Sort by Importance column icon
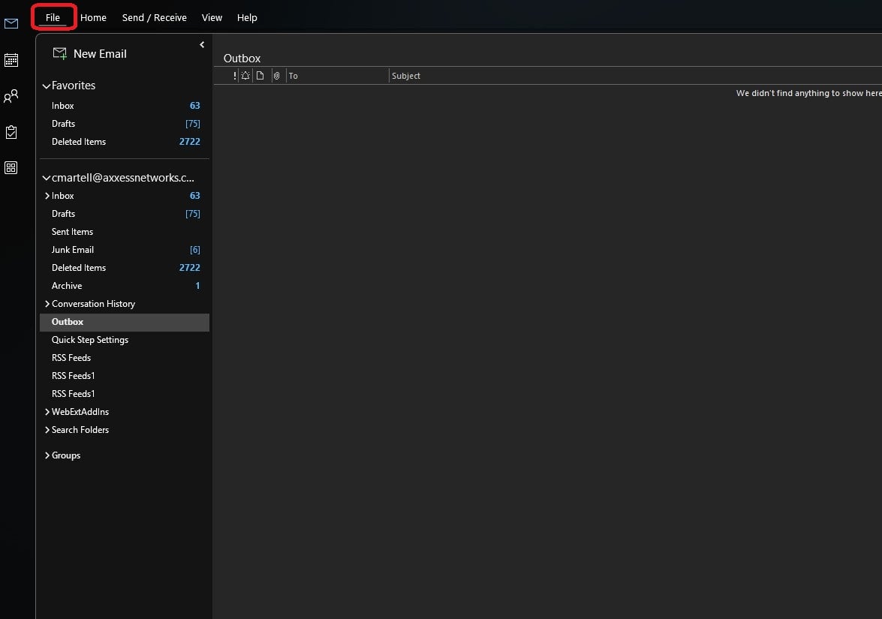Screen dimensions: 882x619 [x=235, y=76]
